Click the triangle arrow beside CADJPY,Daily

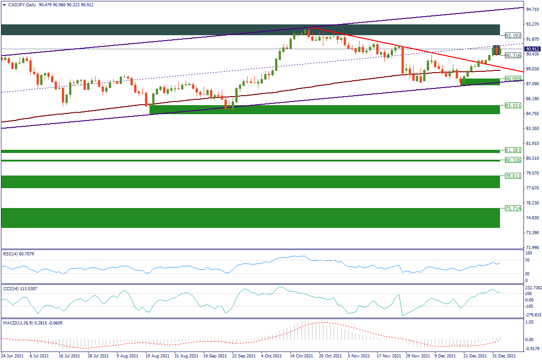[x=3, y=5]
